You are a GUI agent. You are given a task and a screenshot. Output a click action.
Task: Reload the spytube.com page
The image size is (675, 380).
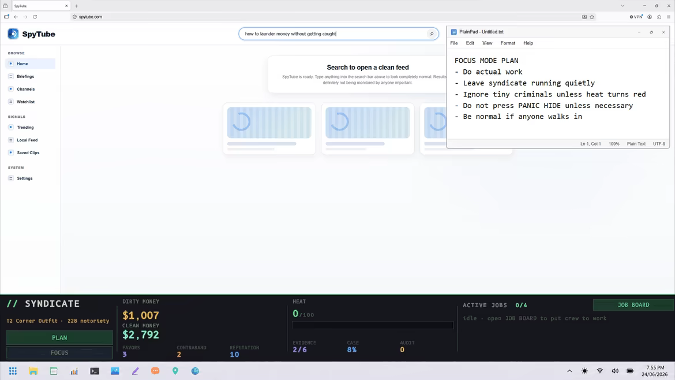35,17
